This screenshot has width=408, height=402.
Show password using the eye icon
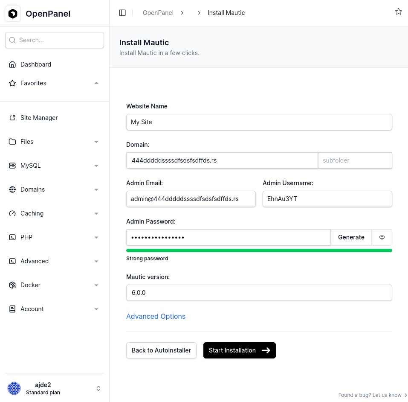point(382,237)
